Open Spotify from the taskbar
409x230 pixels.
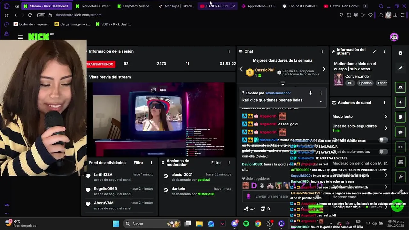246,224
